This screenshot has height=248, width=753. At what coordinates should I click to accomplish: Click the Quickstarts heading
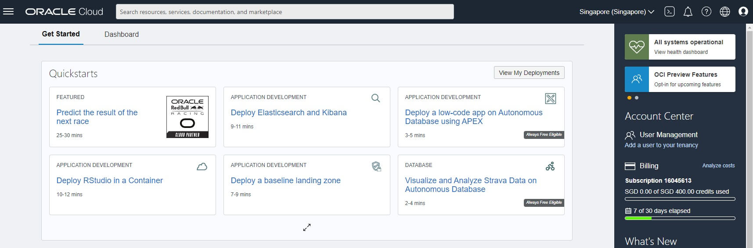[73, 74]
